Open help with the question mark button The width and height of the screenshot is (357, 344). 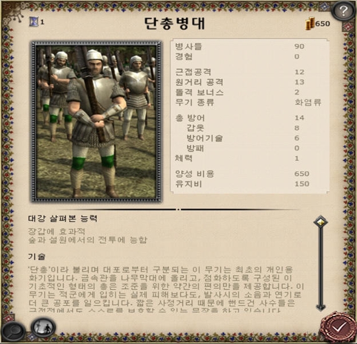[344, 10]
